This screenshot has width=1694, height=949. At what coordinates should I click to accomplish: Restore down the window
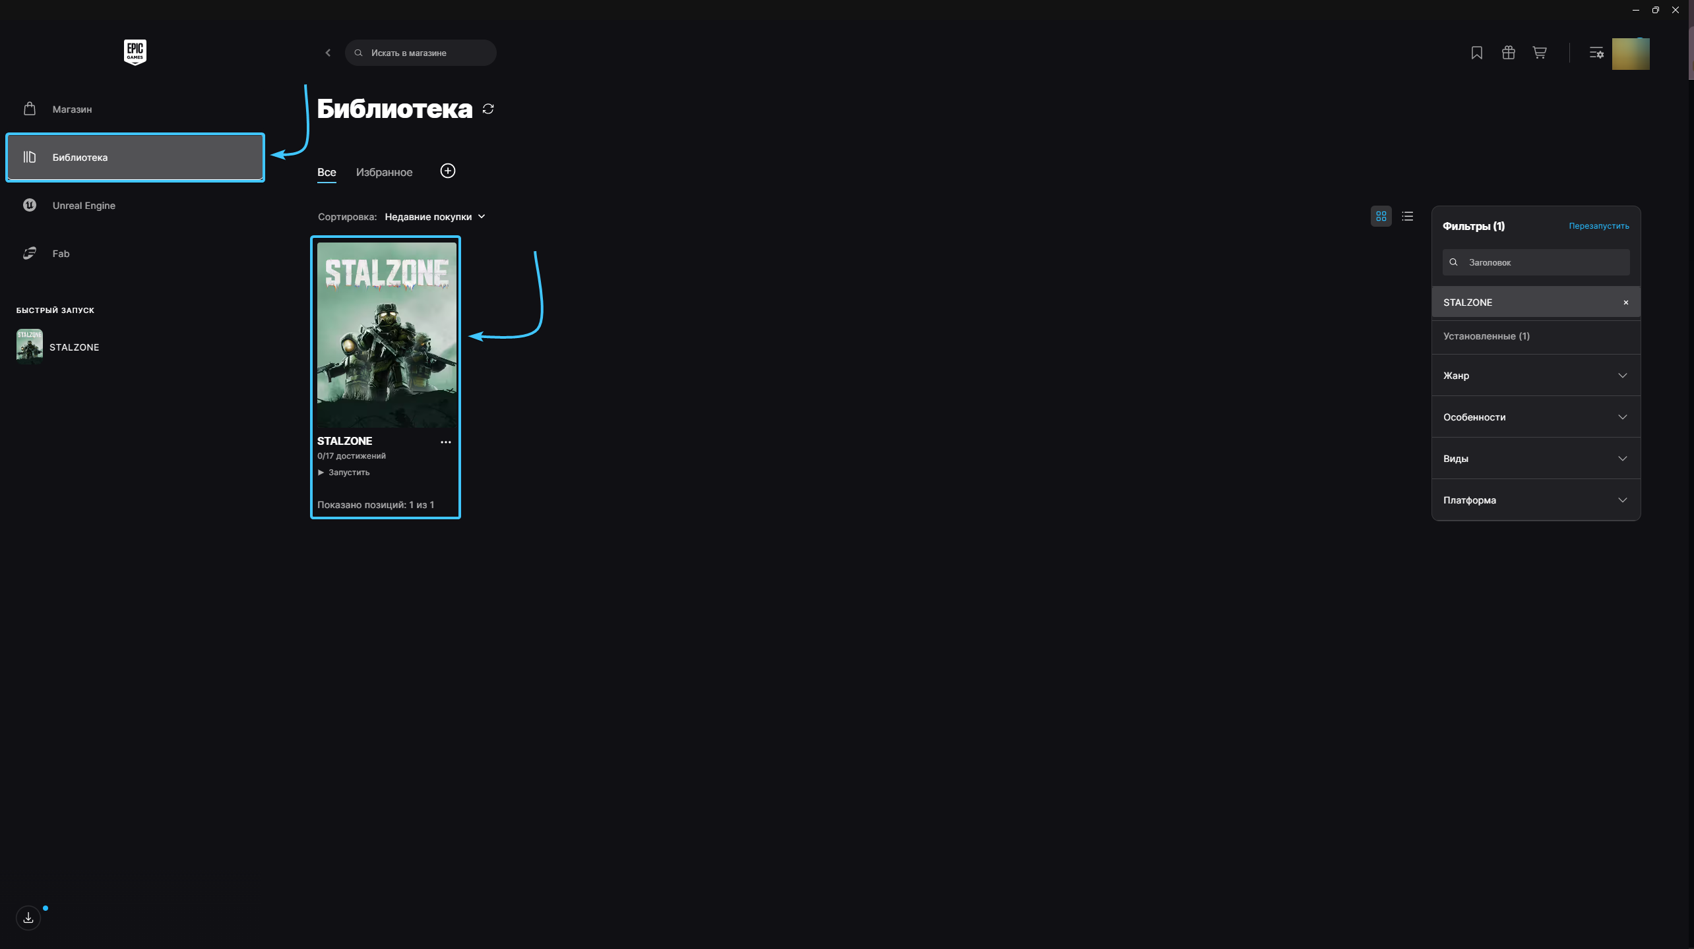(x=1655, y=10)
